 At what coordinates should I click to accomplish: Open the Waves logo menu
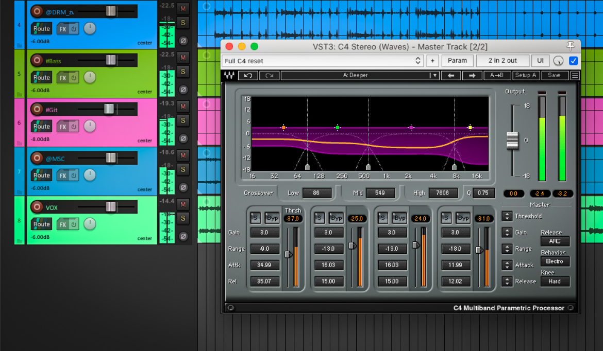[229, 75]
